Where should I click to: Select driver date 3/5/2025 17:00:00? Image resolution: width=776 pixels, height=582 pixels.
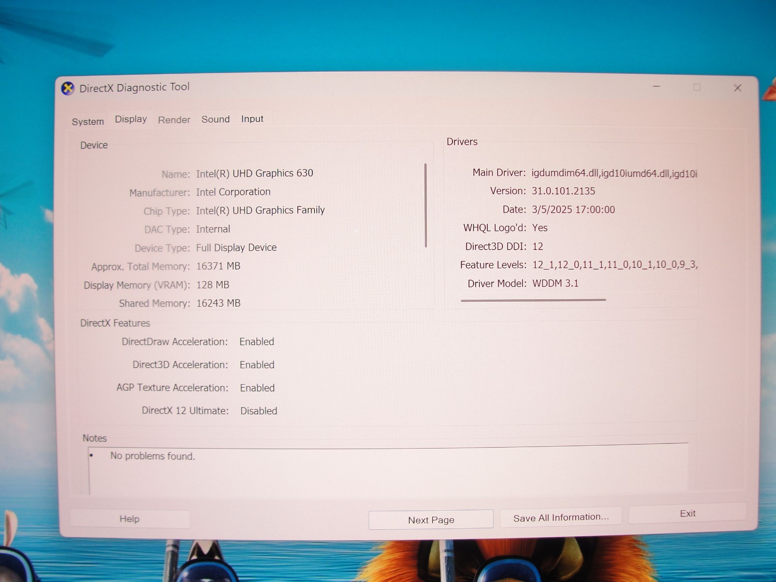[x=573, y=210]
